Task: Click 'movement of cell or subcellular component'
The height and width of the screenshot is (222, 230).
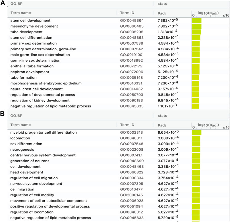Action: 49,201
